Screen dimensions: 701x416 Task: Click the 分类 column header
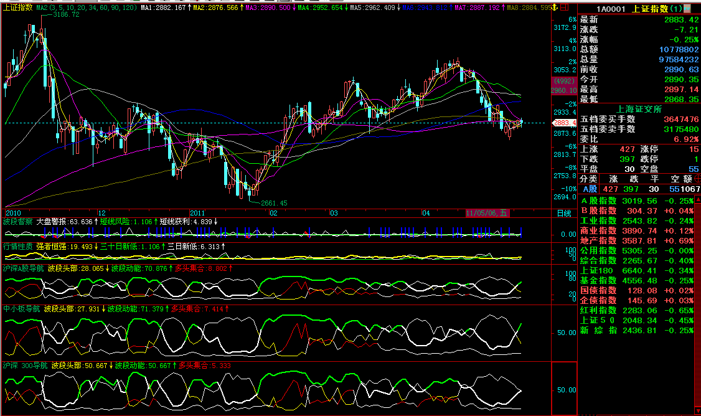coord(589,179)
